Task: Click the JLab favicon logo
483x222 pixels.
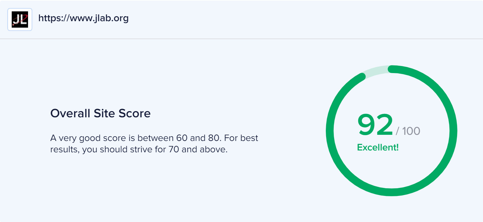Action: pyautogui.click(x=20, y=19)
